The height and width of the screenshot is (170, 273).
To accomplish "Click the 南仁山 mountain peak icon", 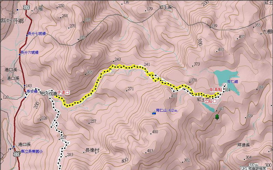I will [154, 112].
